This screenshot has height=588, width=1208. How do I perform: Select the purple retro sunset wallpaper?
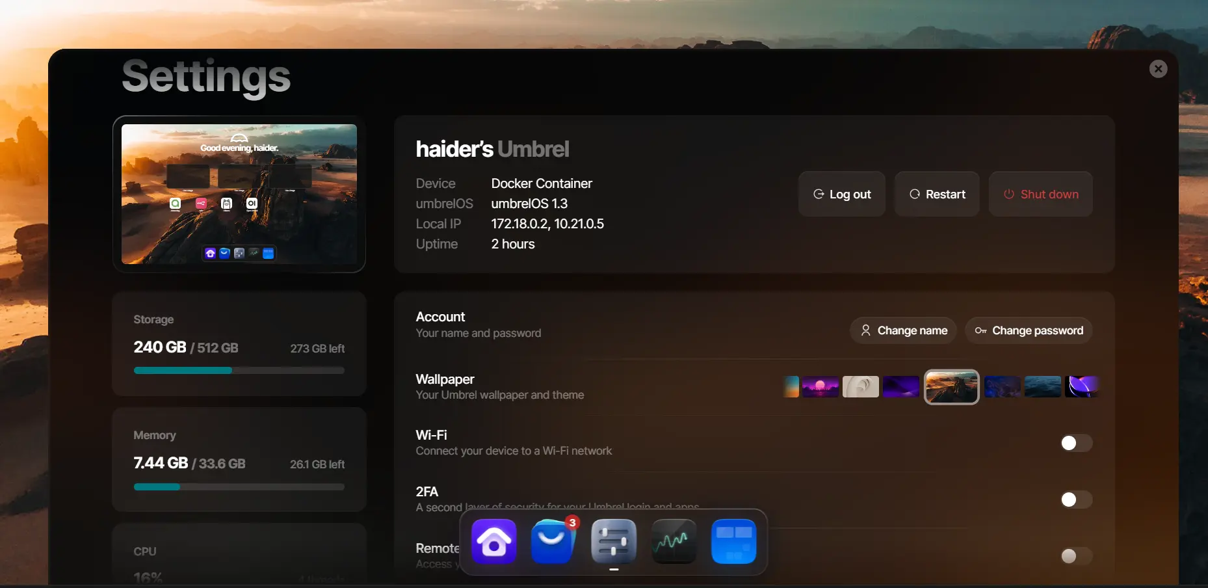(821, 386)
